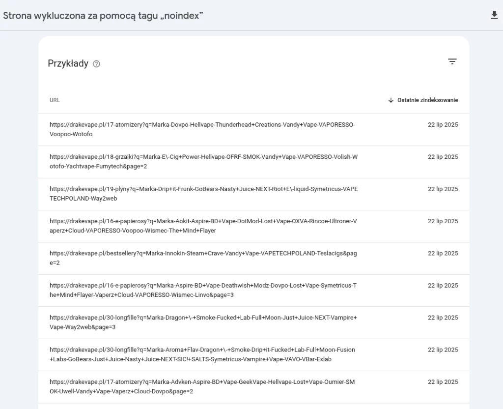Click the URL column header
Screen dimensions: 503x409
(55, 100)
